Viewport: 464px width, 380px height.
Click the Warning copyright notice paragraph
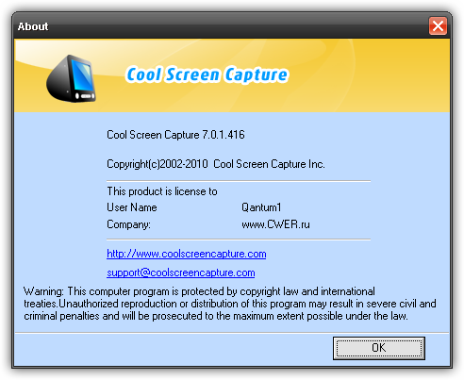pos(230,304)
